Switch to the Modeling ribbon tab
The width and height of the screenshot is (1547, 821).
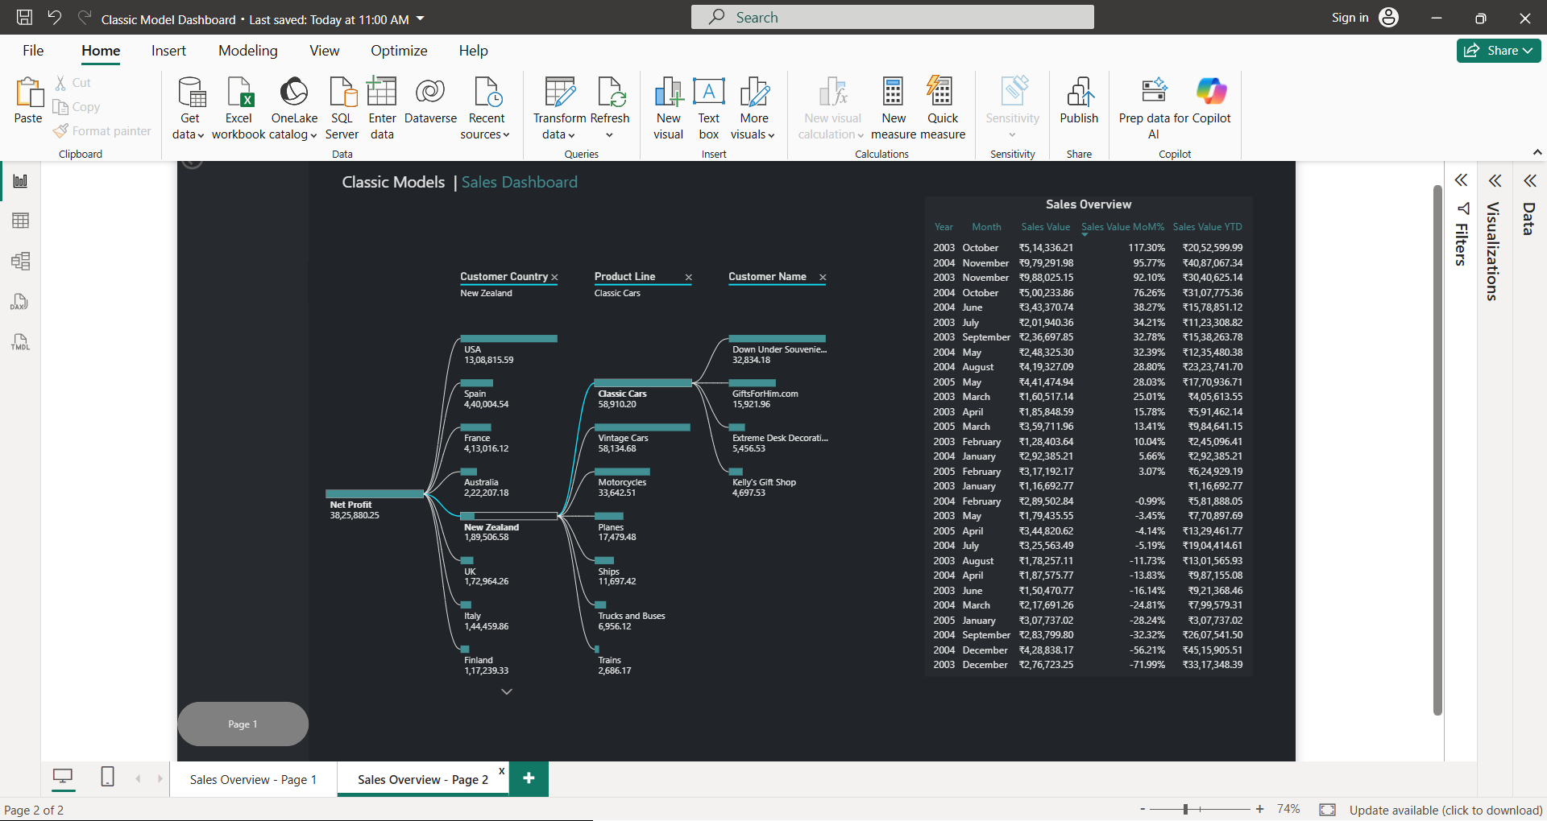[247, 50]
